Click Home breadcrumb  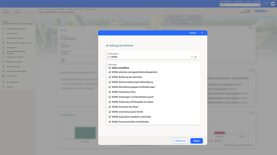(x=40, y=9)
